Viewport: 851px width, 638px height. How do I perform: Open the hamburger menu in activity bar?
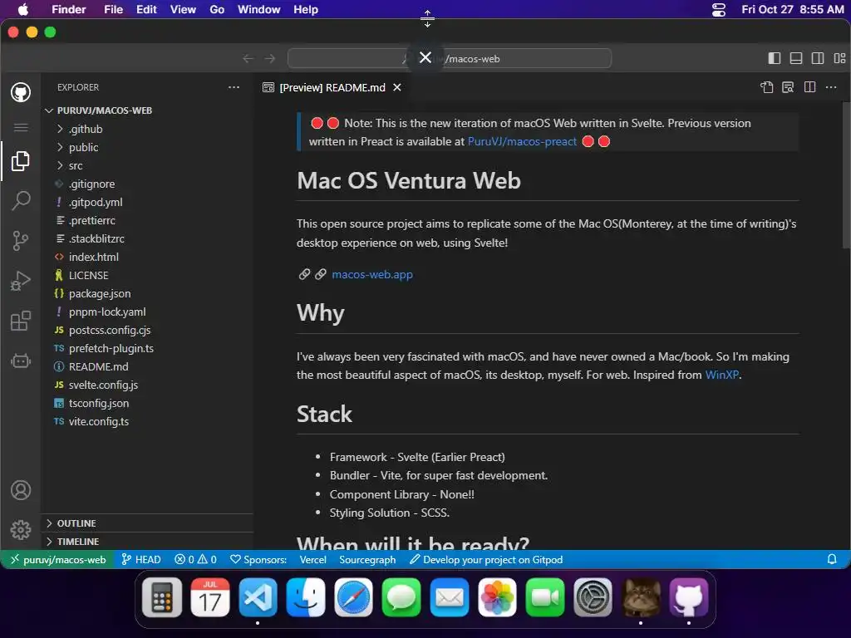click(x=21, y=127)
